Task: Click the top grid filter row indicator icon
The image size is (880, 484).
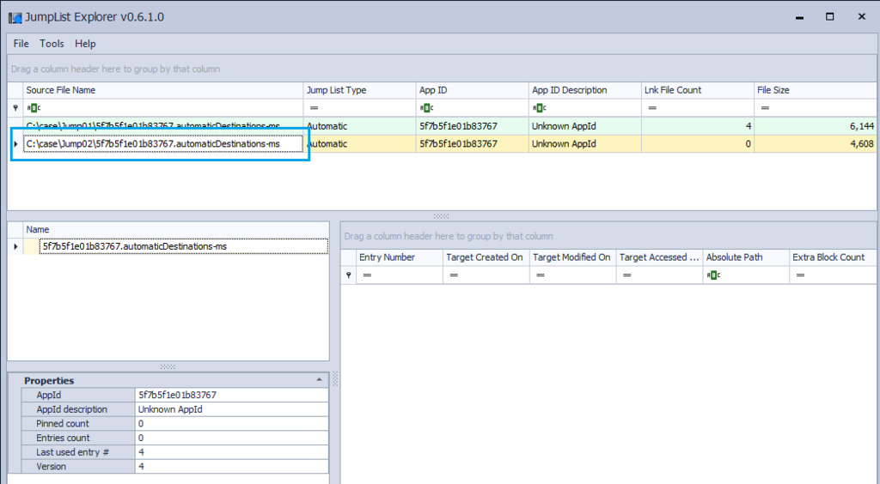Action: (15, 107)
